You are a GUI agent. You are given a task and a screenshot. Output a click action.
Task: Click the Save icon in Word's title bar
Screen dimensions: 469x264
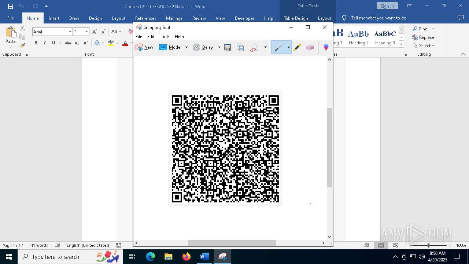coord(11,6)
